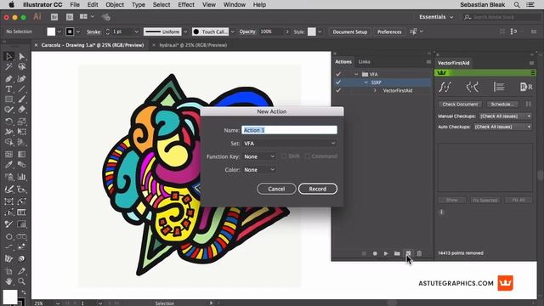This screenshot has height=306, width=544.
Task: Select the Hand tool
Action: pos(9,281)
